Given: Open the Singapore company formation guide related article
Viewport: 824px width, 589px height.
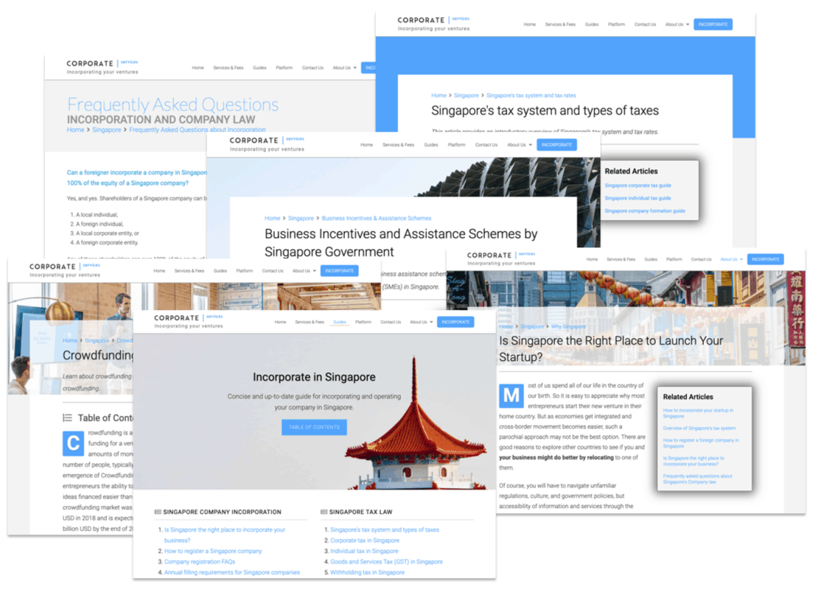Looking at the screenshot, I should click(645, 211).
